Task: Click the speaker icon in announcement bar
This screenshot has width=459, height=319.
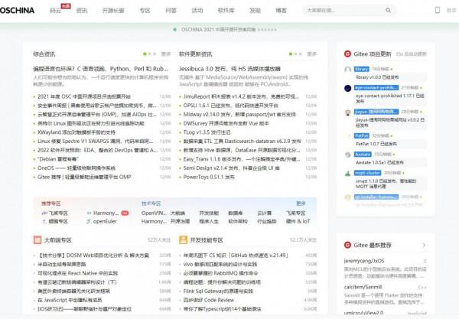Action: (174, 30)
